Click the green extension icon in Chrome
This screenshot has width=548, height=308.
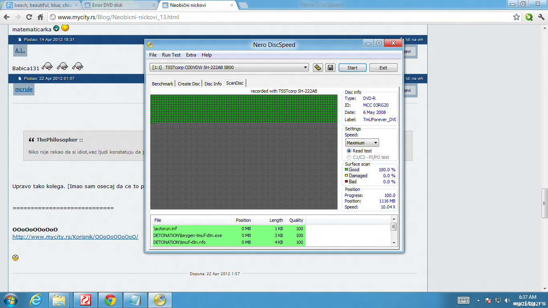point(529,17)
